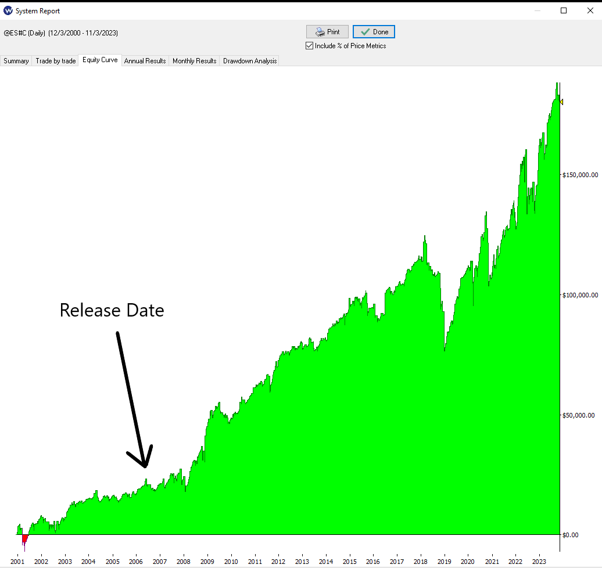Click the 2012 year label
Image resolution: width=602 pixels, height=568 pixels.
point(278,562)
